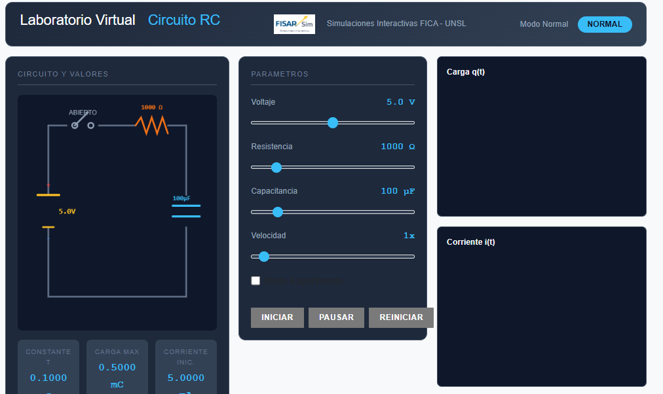Click the Voltaje slider handle
The image size is (663, 394).
coord(333,122)
